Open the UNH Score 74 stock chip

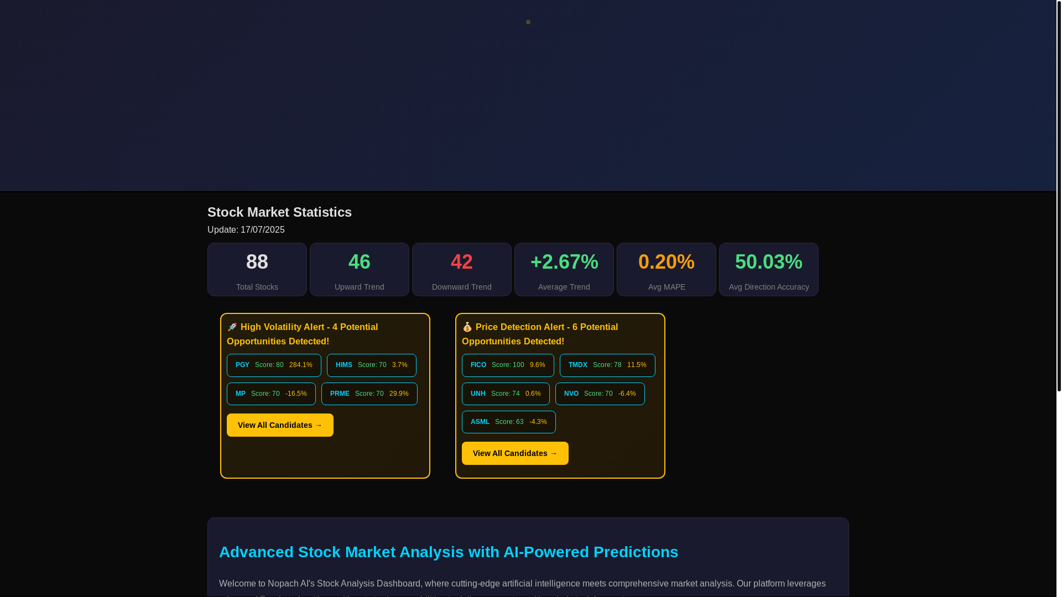point(506,394)
